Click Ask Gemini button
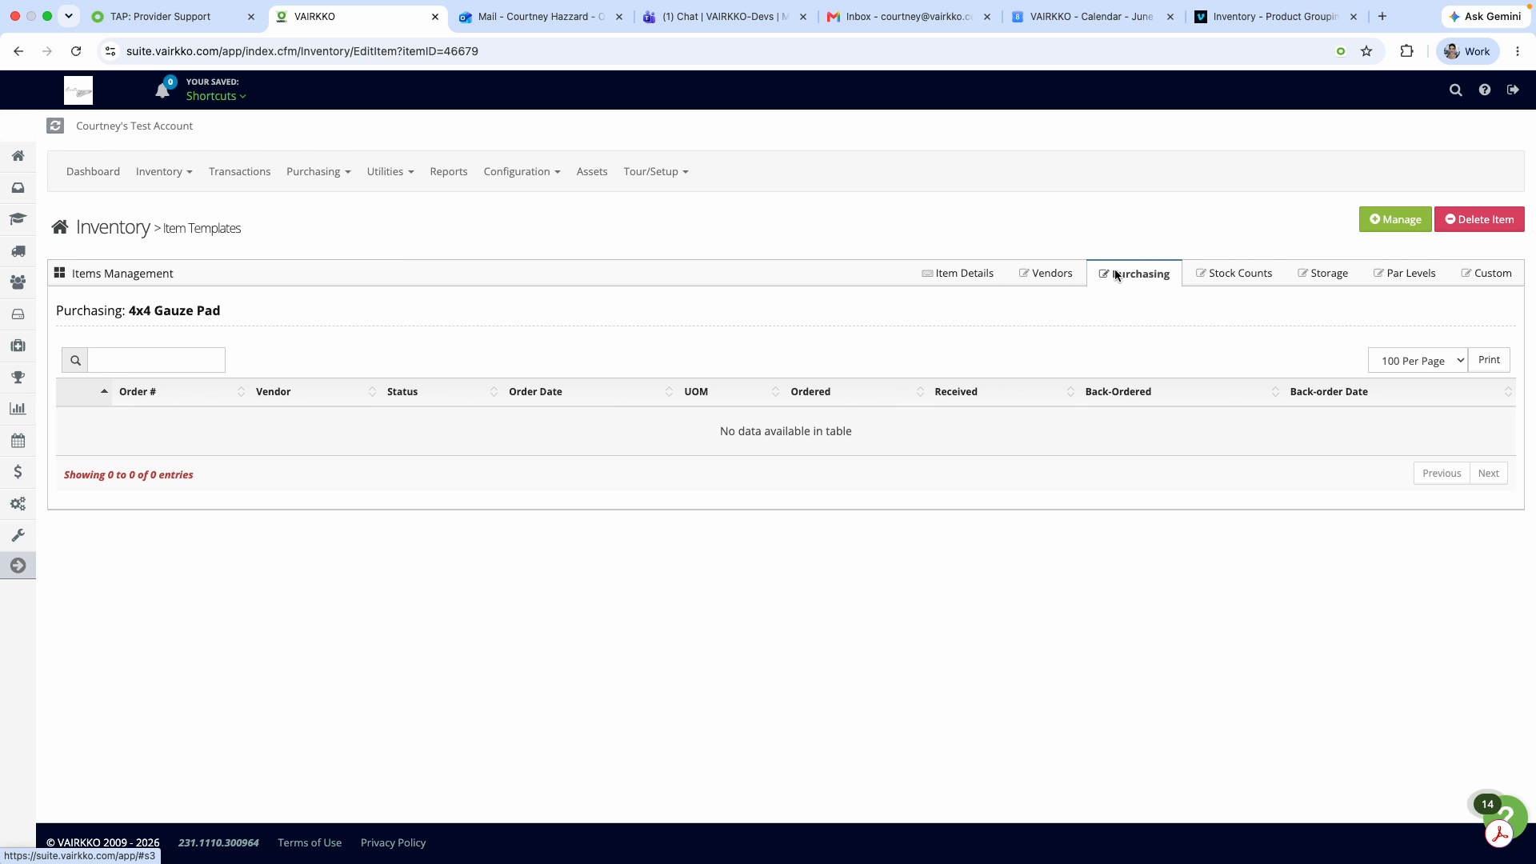The height and width of the screenshot is (864, 1536). 1485,16
